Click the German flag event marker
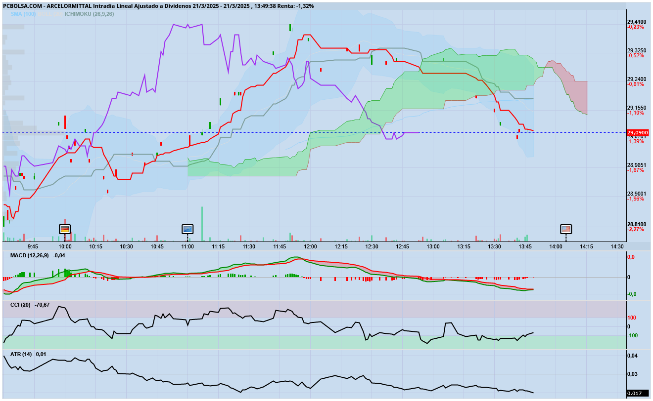Image resolution: width=653 pixels, height=401 pixels. 65,229
